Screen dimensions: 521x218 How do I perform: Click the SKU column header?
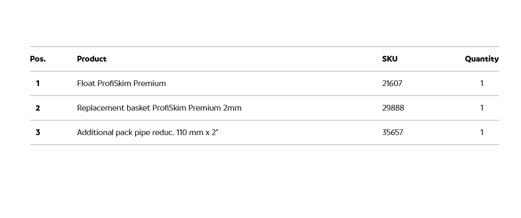click(390, 59)
